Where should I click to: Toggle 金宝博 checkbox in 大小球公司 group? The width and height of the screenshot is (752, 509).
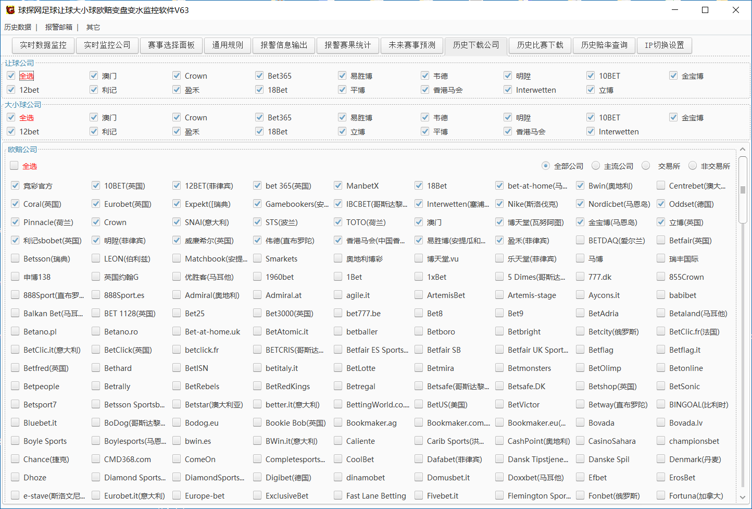point(673,117)
